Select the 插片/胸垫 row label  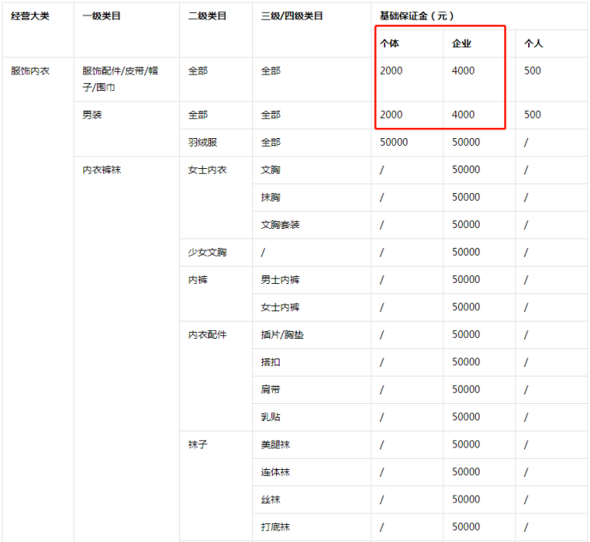pyautogui.click(x=282, y=334)
